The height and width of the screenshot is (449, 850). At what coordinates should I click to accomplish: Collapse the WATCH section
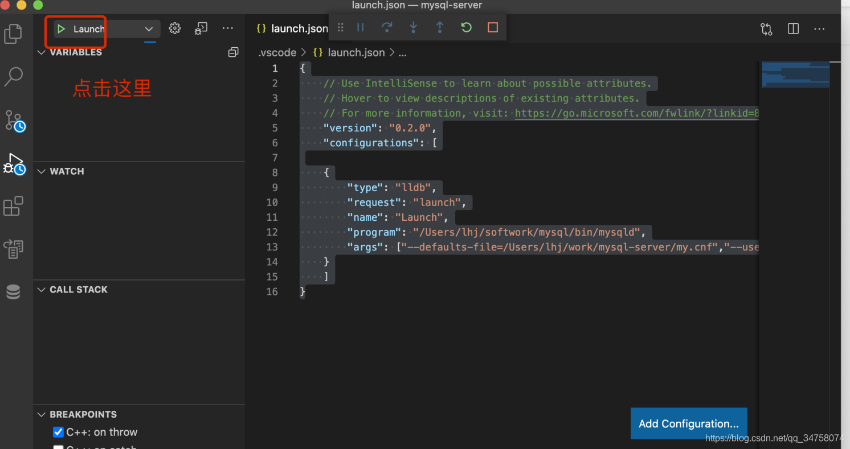pyautogui.click(x=41, y=171)
